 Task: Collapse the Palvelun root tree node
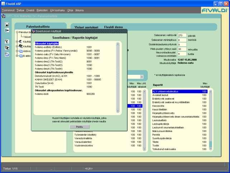[x=17, y=32]
